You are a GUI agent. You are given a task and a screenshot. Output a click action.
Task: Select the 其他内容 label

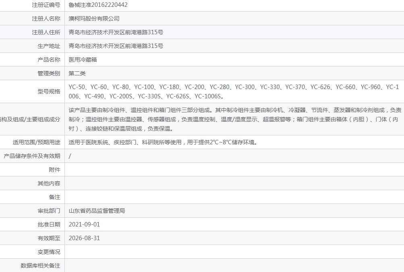point(49,183)
